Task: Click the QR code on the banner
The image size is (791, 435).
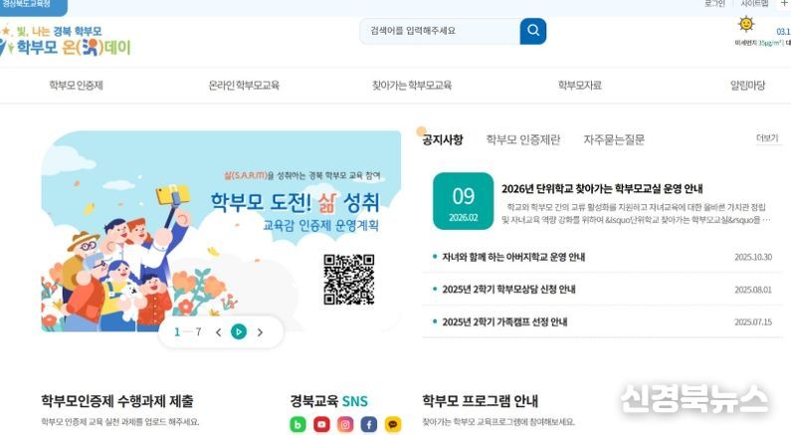Action: coord(348,279)
